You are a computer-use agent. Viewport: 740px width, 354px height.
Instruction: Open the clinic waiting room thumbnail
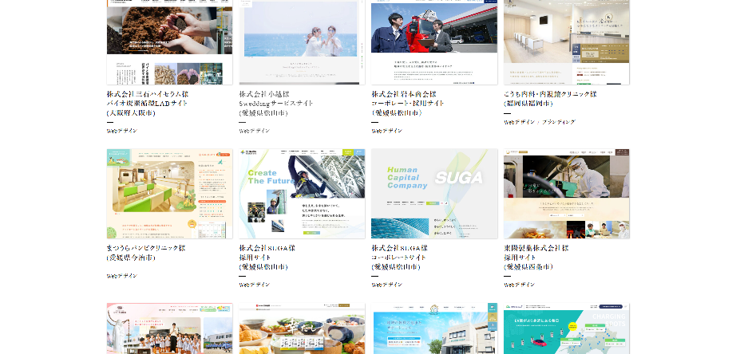coord(566,41)
